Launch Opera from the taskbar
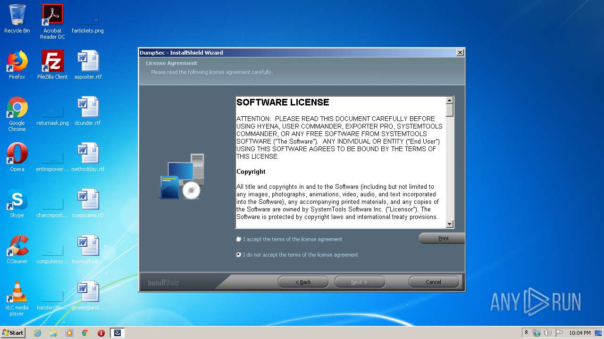The image size is (604, 339). pos(101,333)
